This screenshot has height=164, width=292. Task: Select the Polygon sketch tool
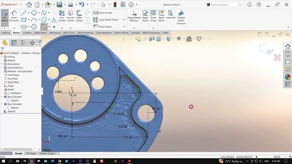tap(34, 27)
